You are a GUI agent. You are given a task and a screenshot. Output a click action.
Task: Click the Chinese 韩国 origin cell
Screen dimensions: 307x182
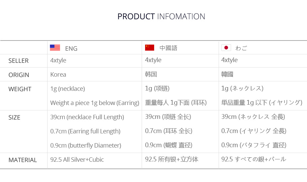(x=151, y=74)
